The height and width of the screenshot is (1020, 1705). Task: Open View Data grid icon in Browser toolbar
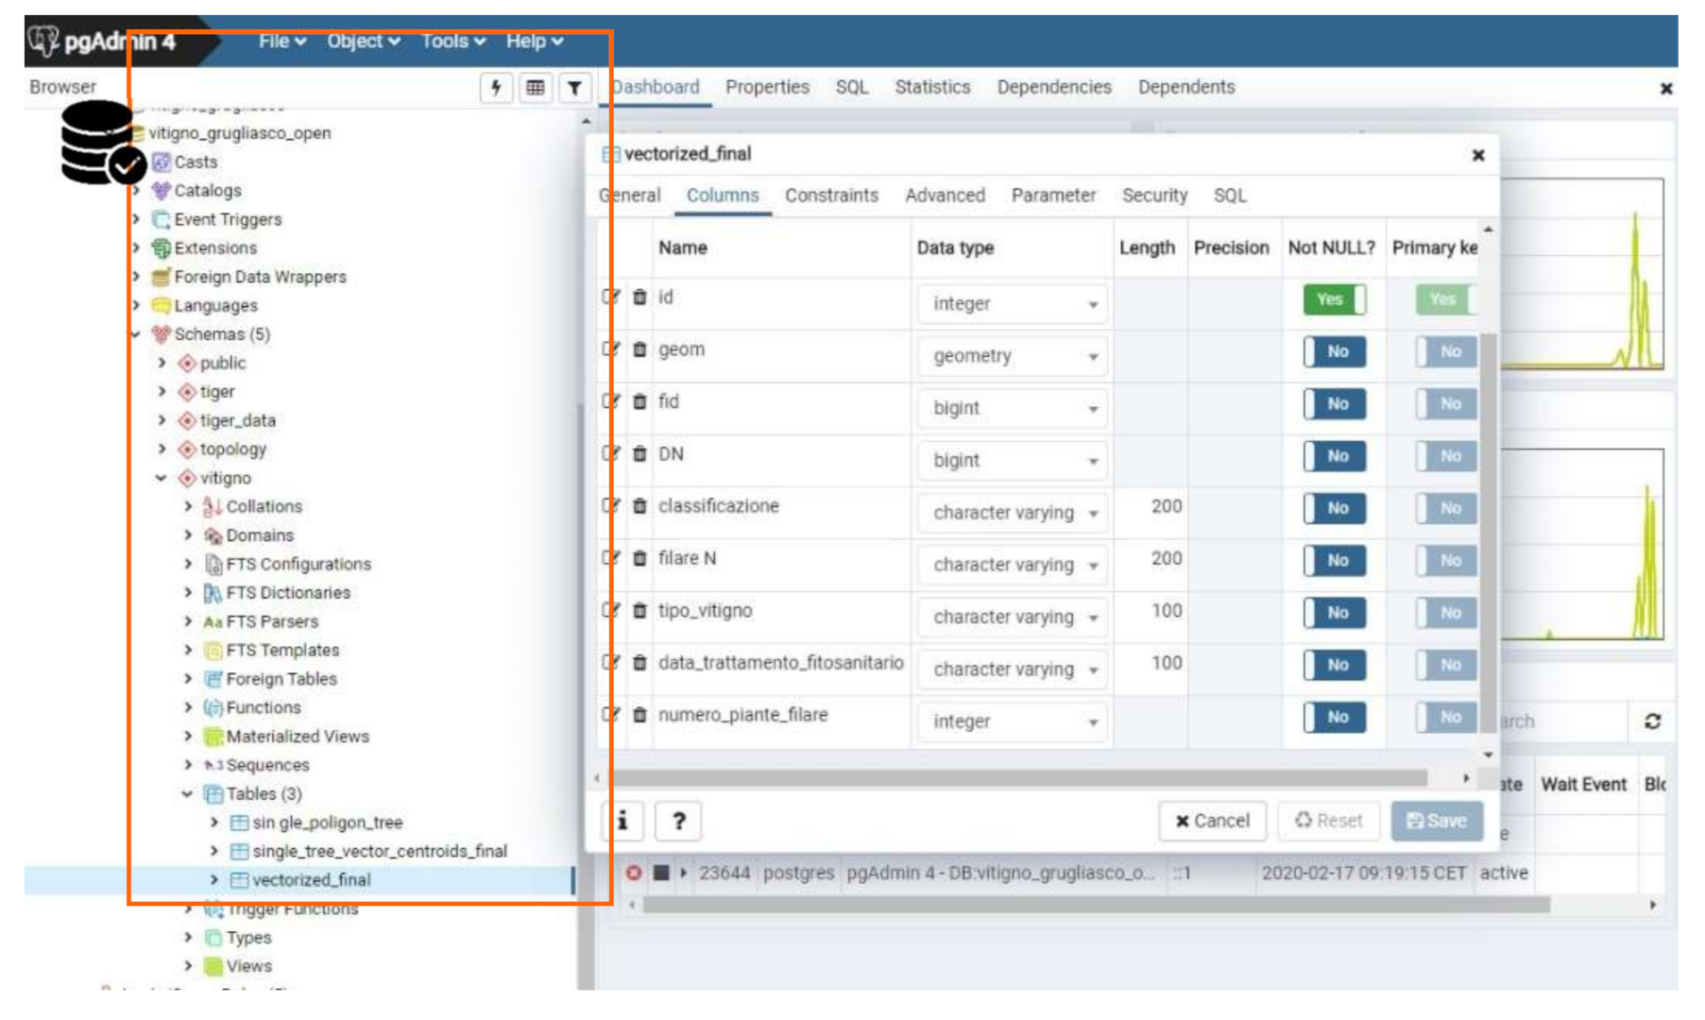click(x=536, y=88)
